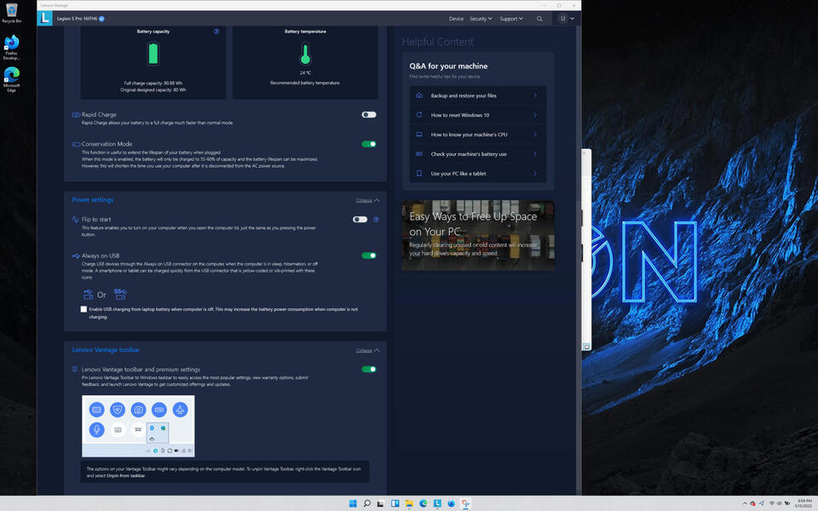Viewport: 818px width, 511px height.
Task: Open Check your machine's battery use
Action: coord(478,154)
